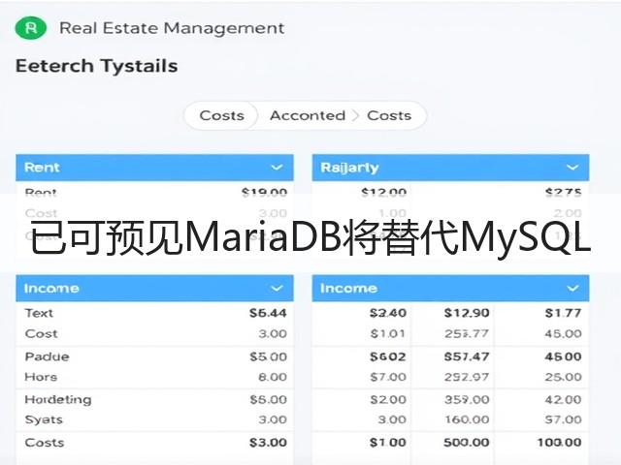Open the Acconted breadcrumb tab

tap(308, 115)
